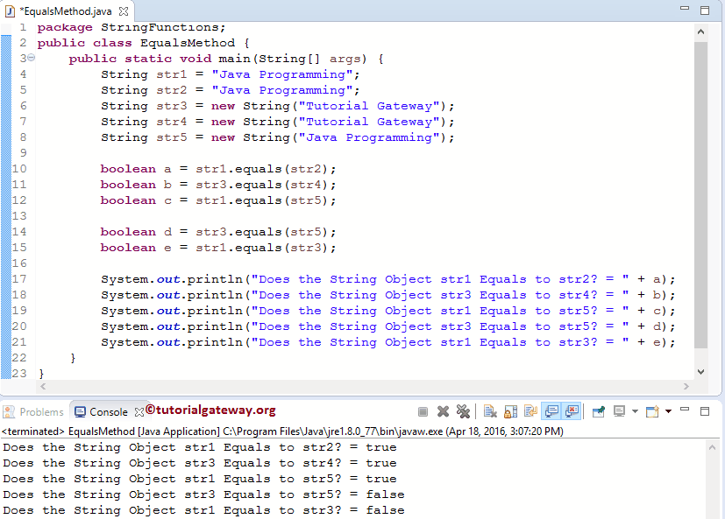Click inside "package StringFunctions;" on line 1
This screenshot has width=725, height=519.
tap(131, 27)
